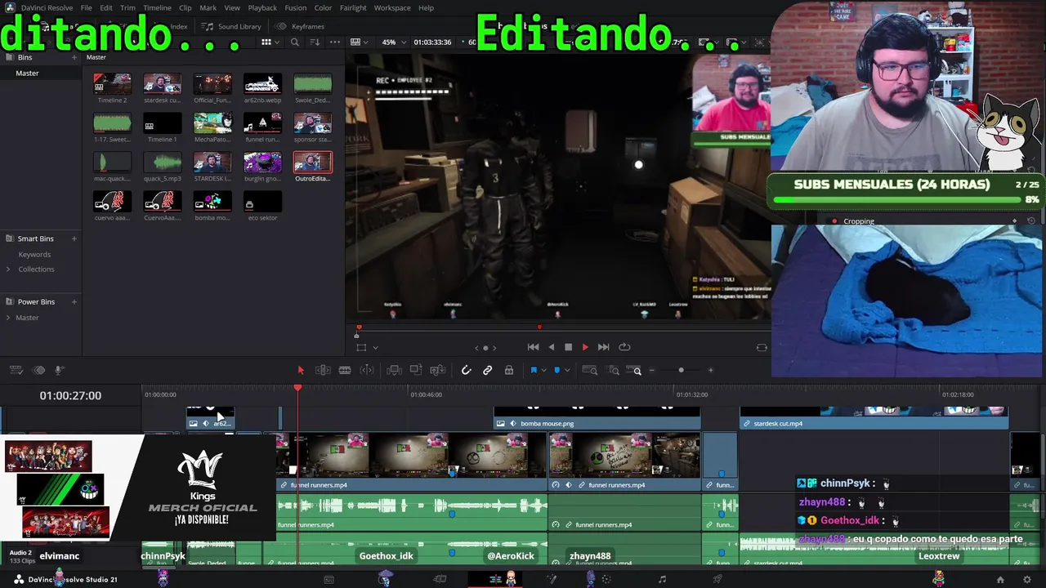
Task: Toggle linked selection chain icon
Action: coord(488,370)
